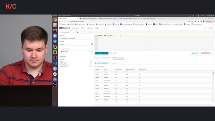Open the database PostgreSQL selector
Viewport: 215px width, 121px height.
(75, 38)
